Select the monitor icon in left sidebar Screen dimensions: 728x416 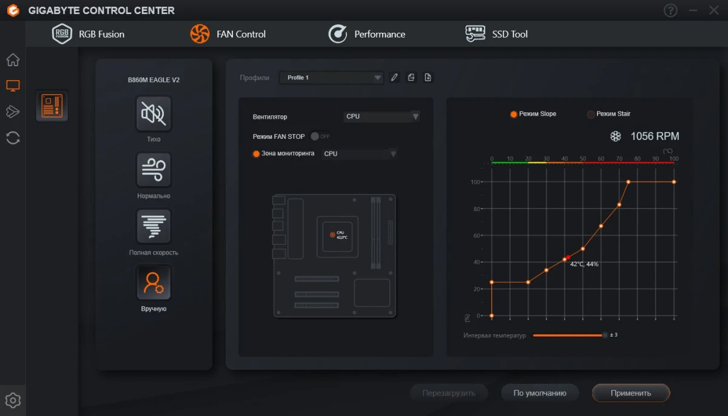click(13, 86)
